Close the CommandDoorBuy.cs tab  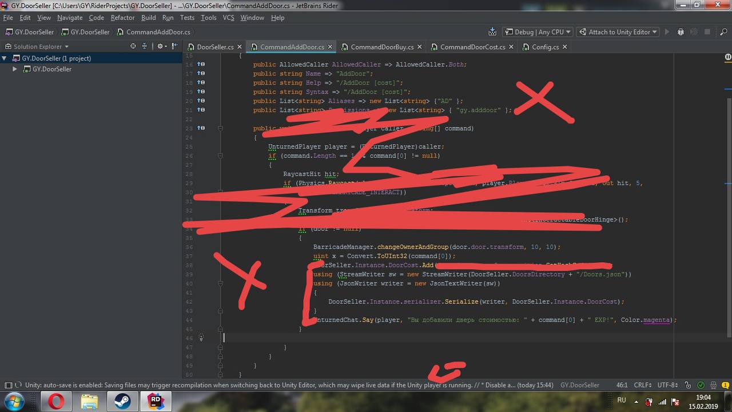tap(420, 47)
